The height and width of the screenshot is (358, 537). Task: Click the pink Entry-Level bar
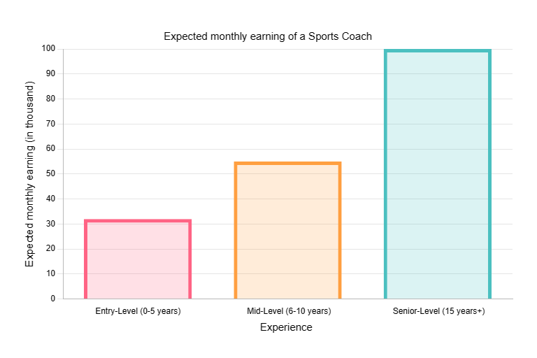tap(138, 259)
